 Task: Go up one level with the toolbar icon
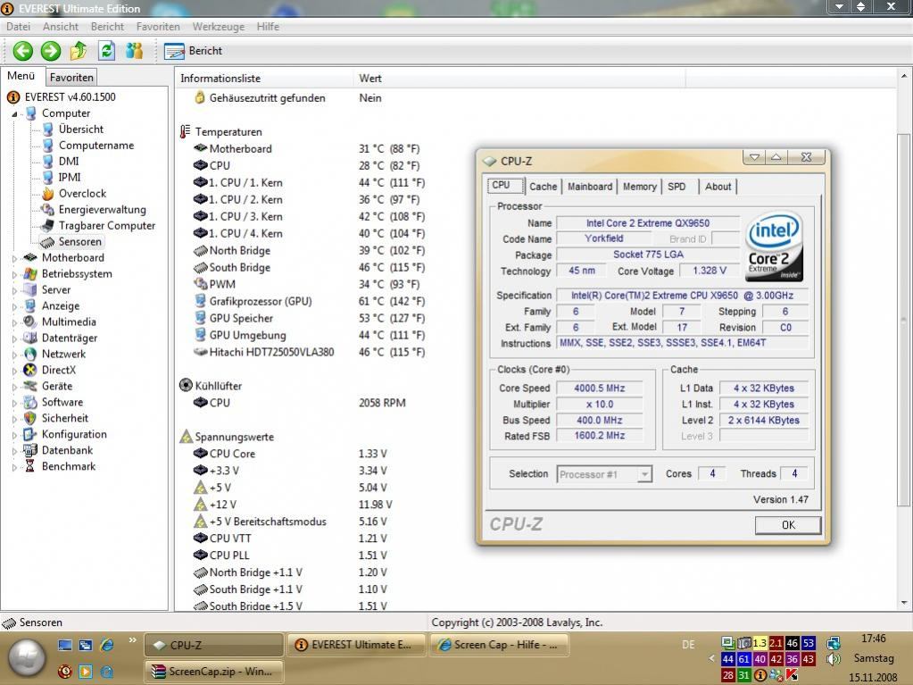coord(79,51)
